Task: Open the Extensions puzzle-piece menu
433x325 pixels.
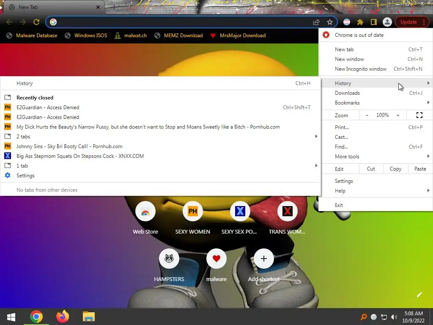Action: click(x=360, y=22)
